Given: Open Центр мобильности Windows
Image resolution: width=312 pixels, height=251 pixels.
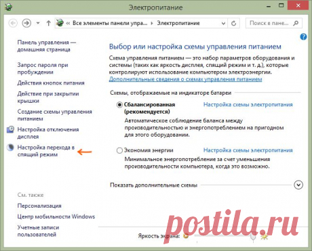Looking at the screenshot, I should (56, 216).
